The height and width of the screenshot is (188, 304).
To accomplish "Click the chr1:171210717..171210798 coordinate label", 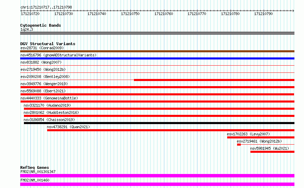I will (x=46, y=7).
